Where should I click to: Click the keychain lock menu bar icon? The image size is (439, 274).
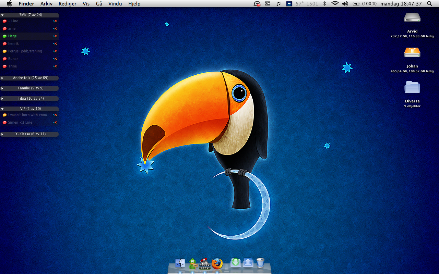(x=268, y=4)
